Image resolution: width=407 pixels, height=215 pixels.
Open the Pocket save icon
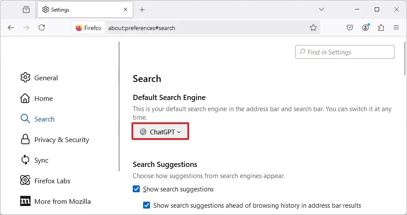point(350,27)
